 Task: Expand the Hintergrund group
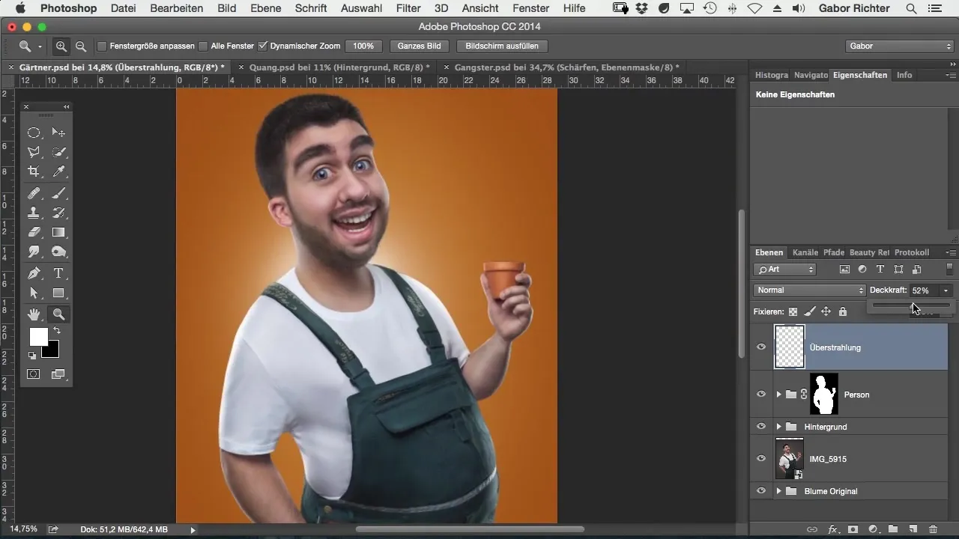[x=778, y=427]
